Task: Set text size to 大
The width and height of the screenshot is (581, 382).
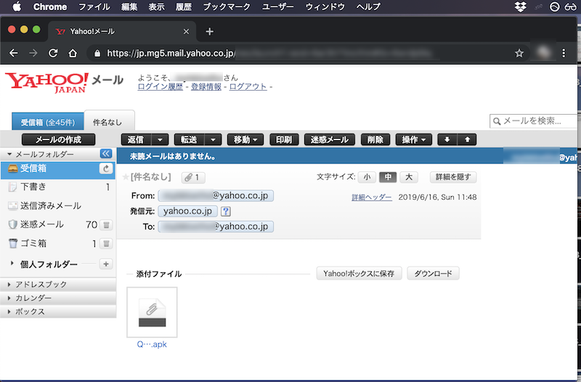Action: [409, 177]
